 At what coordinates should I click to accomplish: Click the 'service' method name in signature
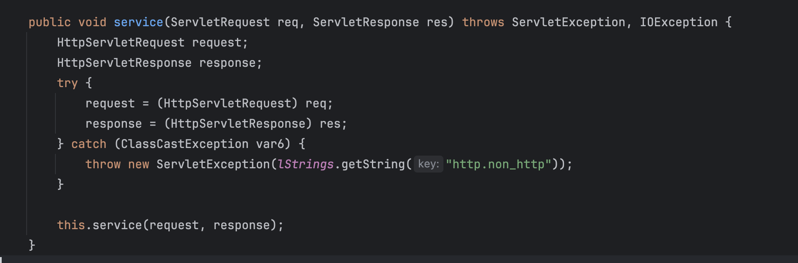tap(138, 22)
